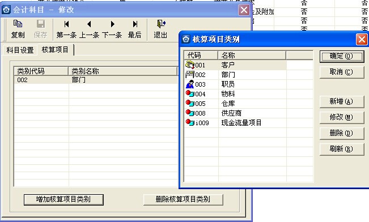
Task: Click the 复制 (Copy) toolbar icon
Action: [x=18, y=24]
